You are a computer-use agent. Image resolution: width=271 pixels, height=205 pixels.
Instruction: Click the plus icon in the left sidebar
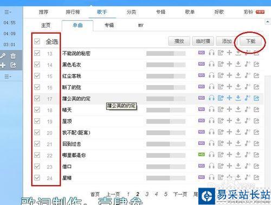3,65
